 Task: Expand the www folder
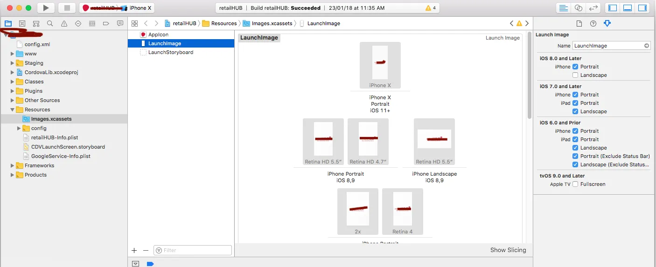[x=13, y=54]
